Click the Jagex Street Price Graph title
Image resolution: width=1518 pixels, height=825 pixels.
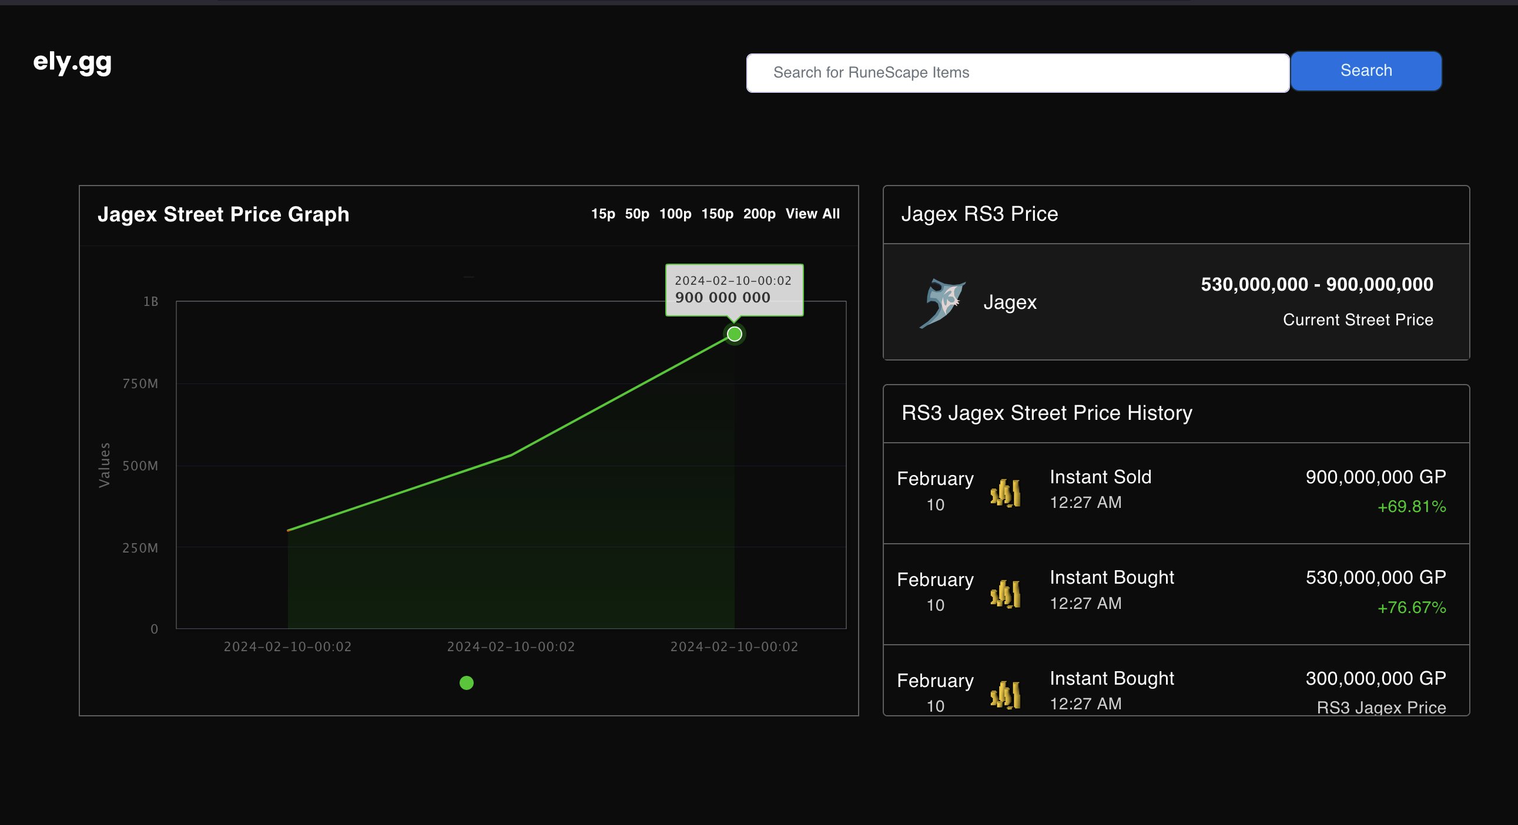(x=223, y=214)
